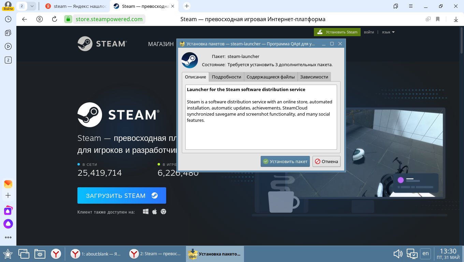Open the tab counter showing 2
This screenshot has width=464, height=262.
(22, 6)
